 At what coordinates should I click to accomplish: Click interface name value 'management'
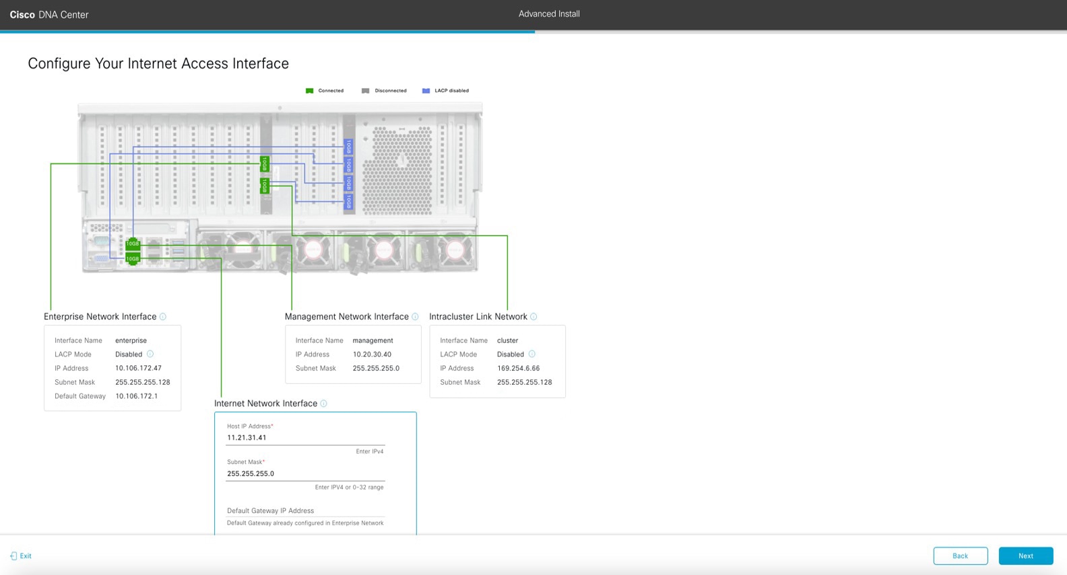coord(373,341)
